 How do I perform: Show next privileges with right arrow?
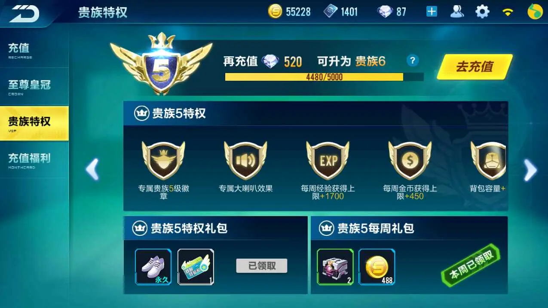click(x=530, y=170)
